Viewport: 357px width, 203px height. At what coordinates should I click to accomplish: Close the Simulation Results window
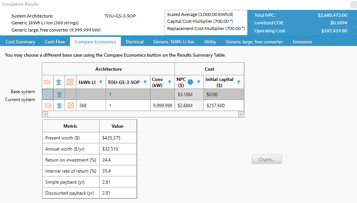coord(354,5)
